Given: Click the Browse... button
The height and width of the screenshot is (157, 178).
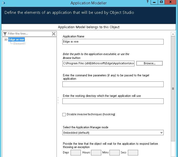Looking at the screenshot, I should (x=149, y=63).
